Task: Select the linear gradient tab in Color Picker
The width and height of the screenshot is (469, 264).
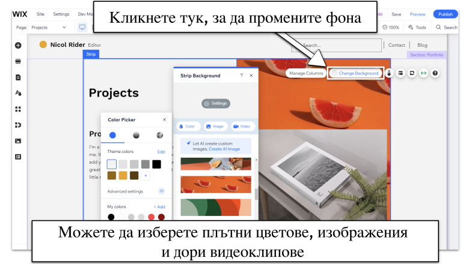Action: click(136, 135)
